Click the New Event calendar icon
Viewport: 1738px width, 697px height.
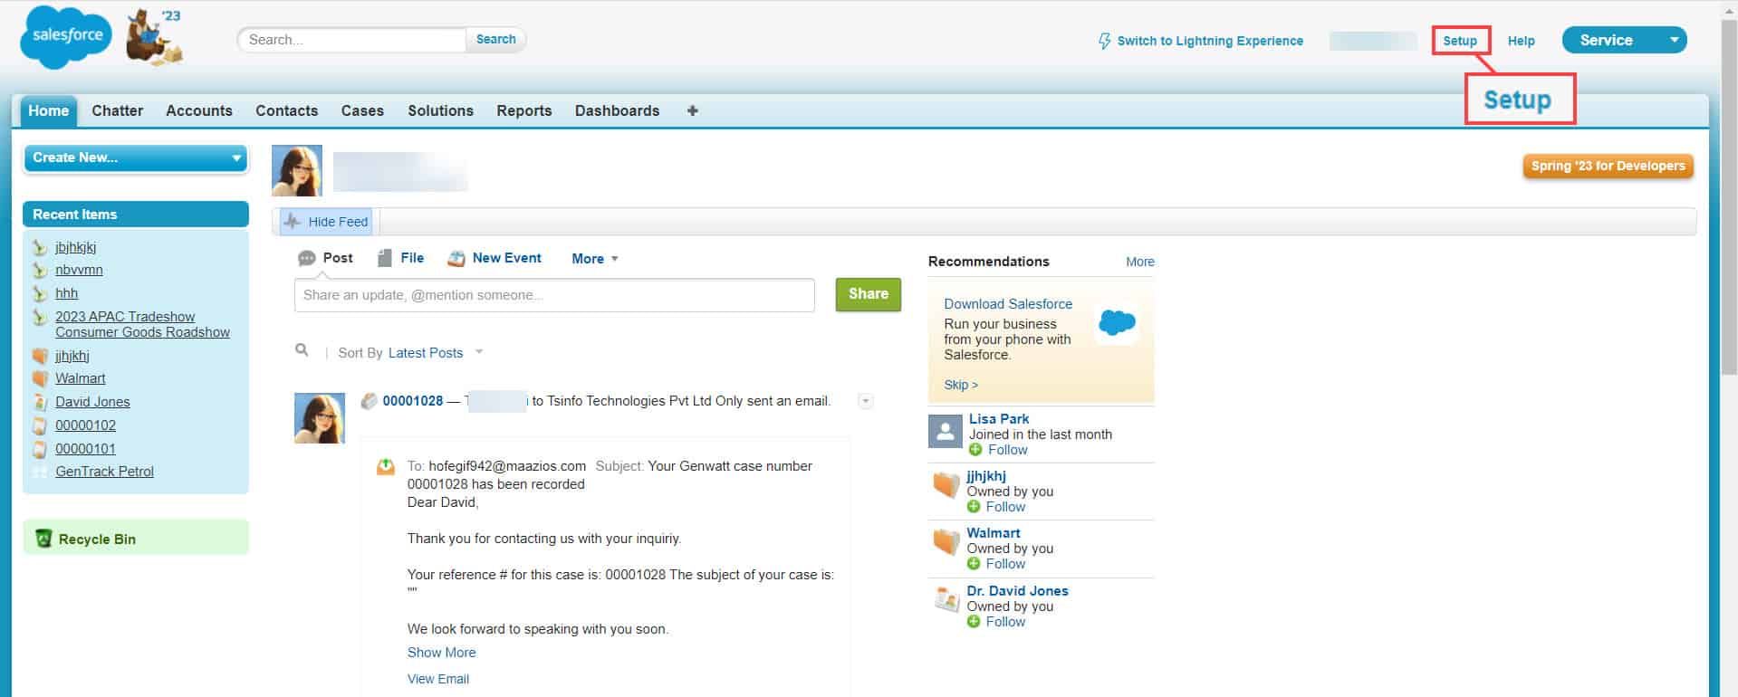tap(456, 259)
